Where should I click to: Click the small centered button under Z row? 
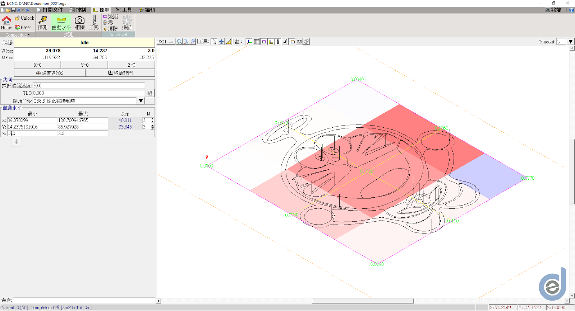point(17,142)
